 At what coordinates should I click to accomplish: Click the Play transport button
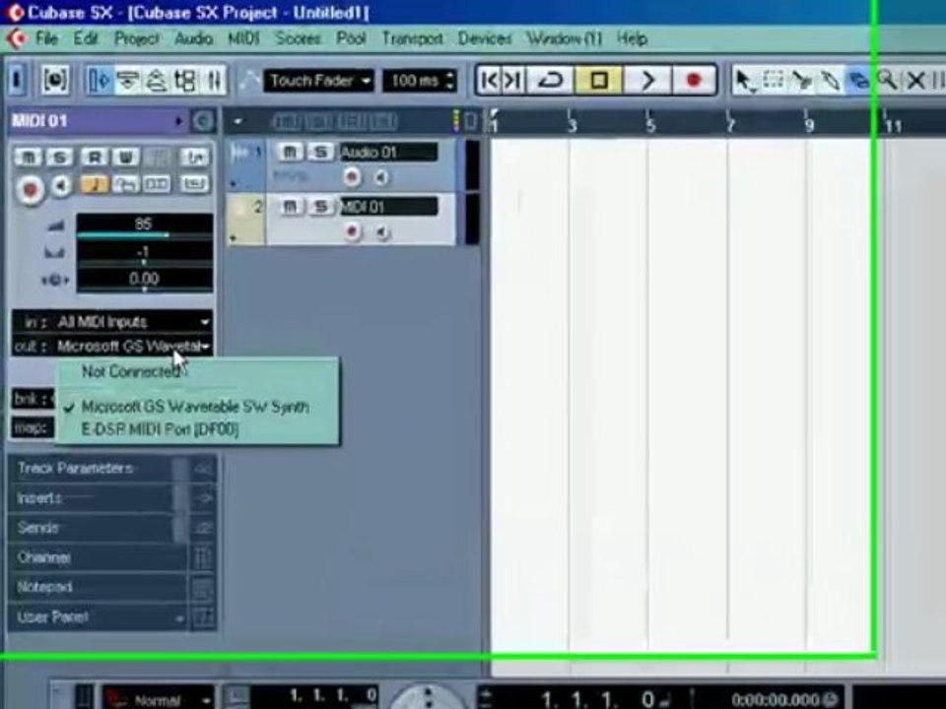click(x=647, y=80)
